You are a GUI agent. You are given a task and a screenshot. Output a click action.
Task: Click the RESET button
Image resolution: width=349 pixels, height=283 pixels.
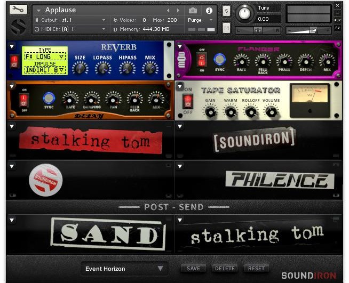[x=256, y=268]
